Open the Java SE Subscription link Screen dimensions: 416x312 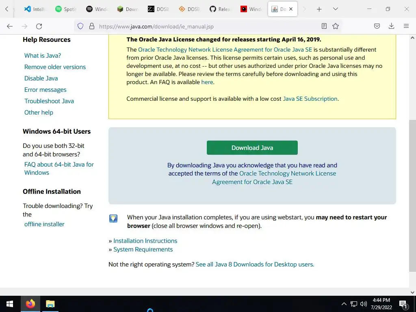click(x=310, y=99)
